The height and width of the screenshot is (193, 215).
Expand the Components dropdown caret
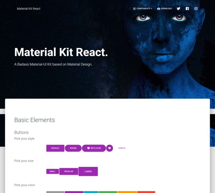coord(151,9)
